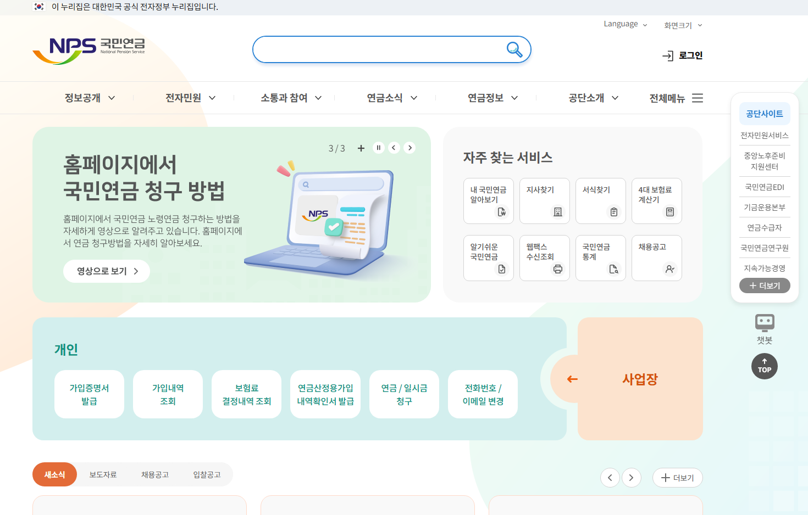This screenshot has width=808, height=515.
Task: Open 지속가능경영 sidebar link
Action: click(765, 268)
